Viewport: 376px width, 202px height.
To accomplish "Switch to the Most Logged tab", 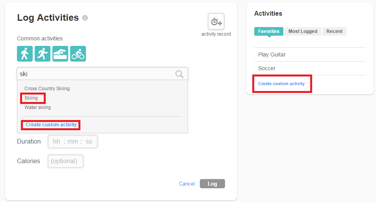I will (x=303, y=31).
